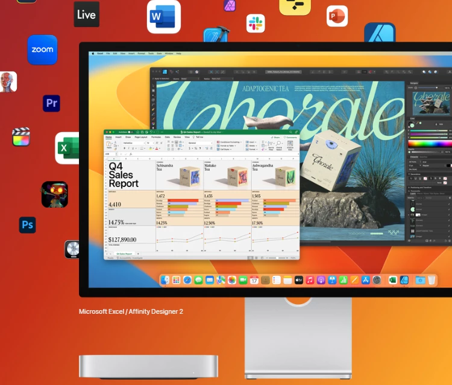
Task: Click the Affinity Designer icon in the Dock
Action: pos(404,280)
